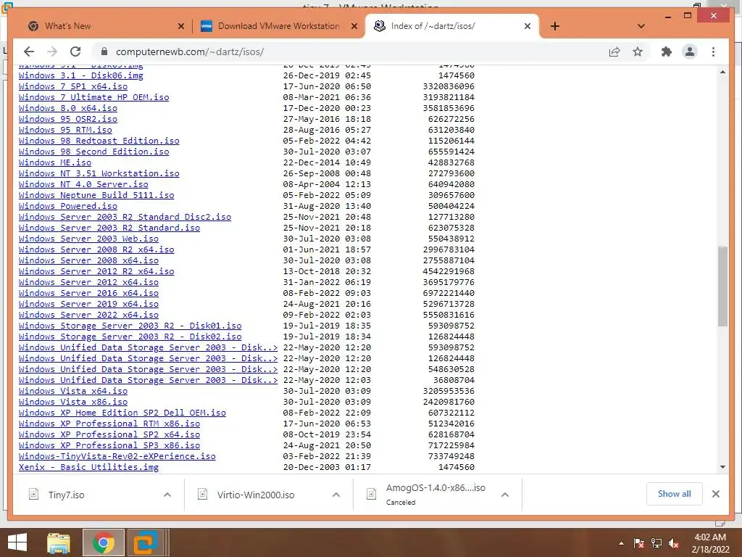Open Windows XP Home Edition SP2 Dell OEM.iso
This screenshot has height=557, width=742.
[x=122, y=413]
